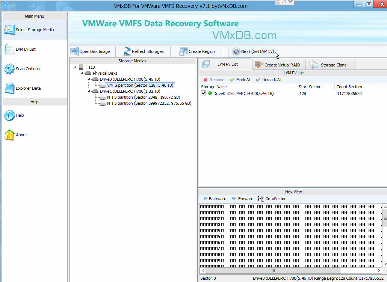Open Scan Options gear icon
The width and height of the screenshot is (387, 282).
click(9, 69)
